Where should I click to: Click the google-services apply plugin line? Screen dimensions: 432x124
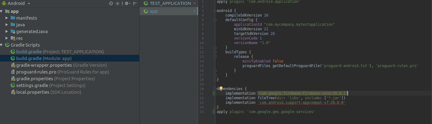tap(266, 112)
